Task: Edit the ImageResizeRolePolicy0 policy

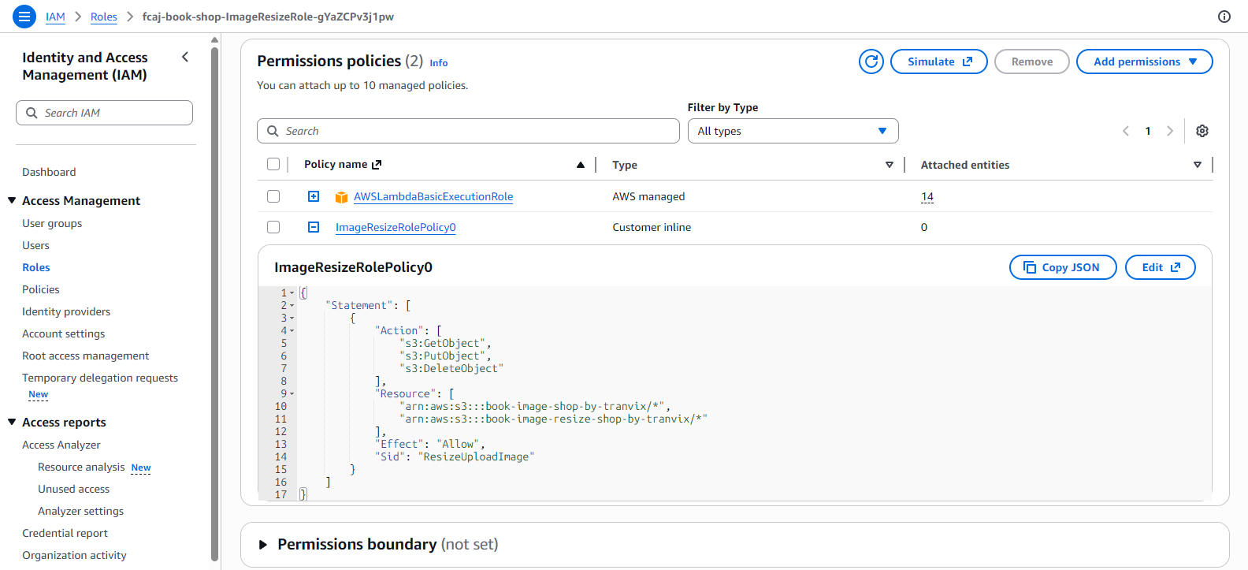Action: [x=1161, y=267]
